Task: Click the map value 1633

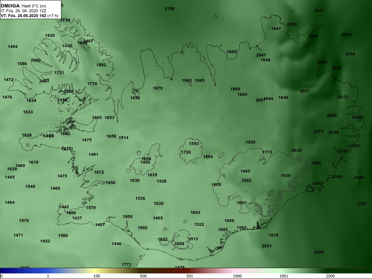Action: tap(28, 112)
